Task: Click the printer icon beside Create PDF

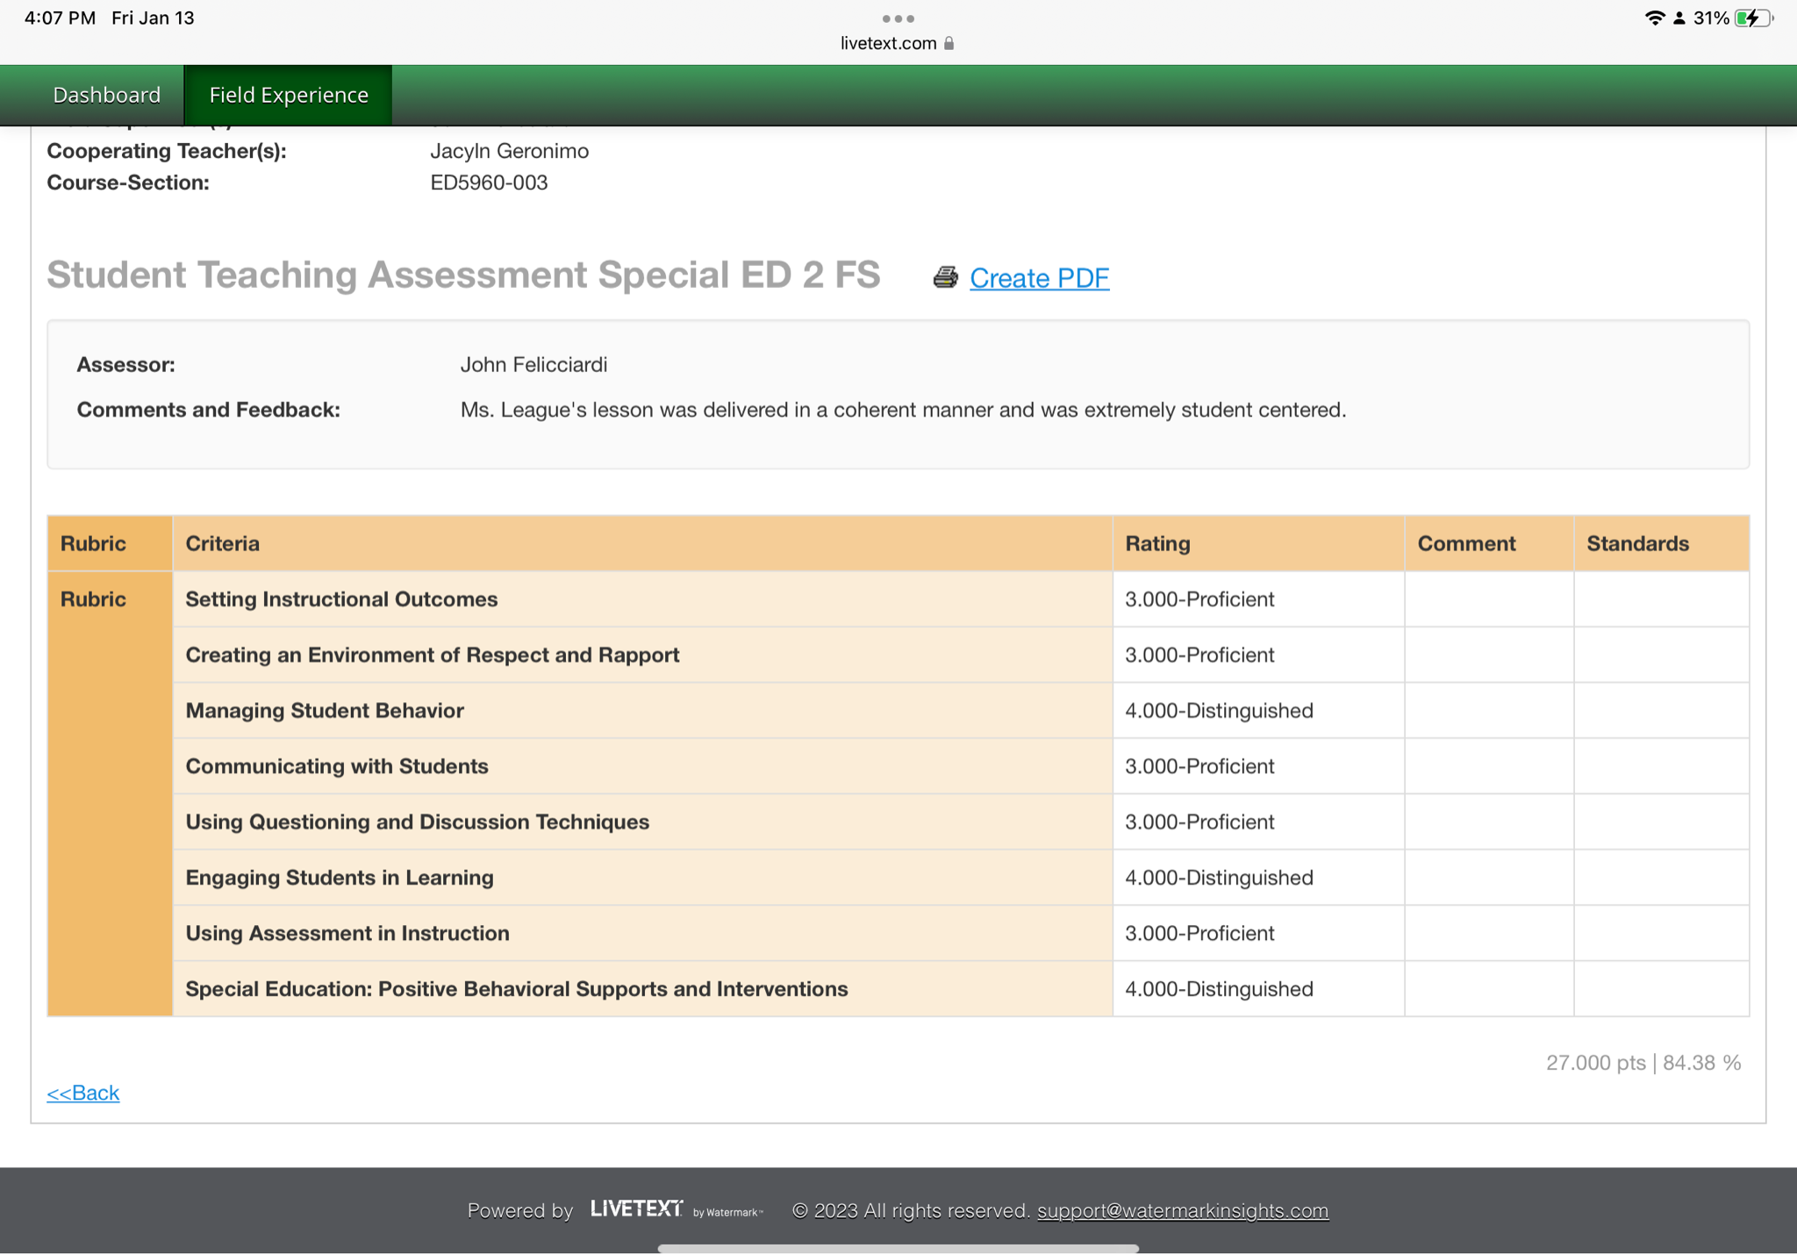Action: 945,277
